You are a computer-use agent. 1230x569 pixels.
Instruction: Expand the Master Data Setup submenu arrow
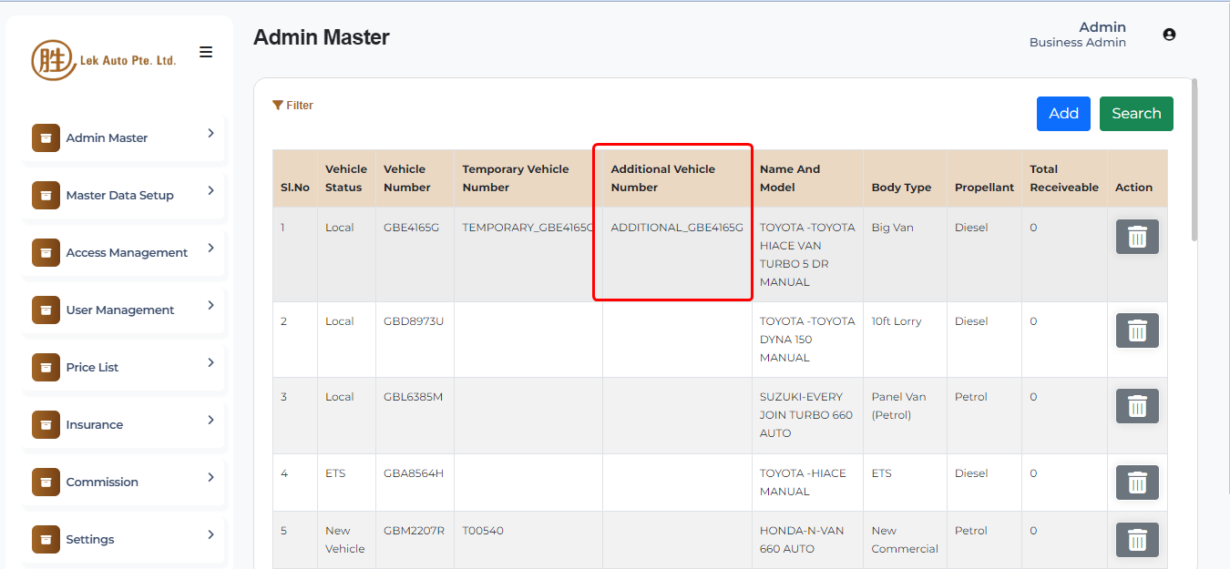(210, 190)
